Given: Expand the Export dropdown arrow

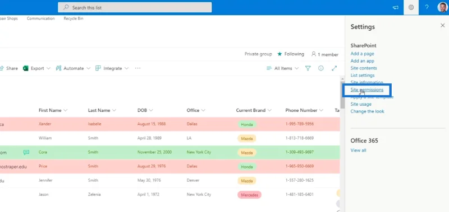Looking at the screenshot, I should pos(48,68).
